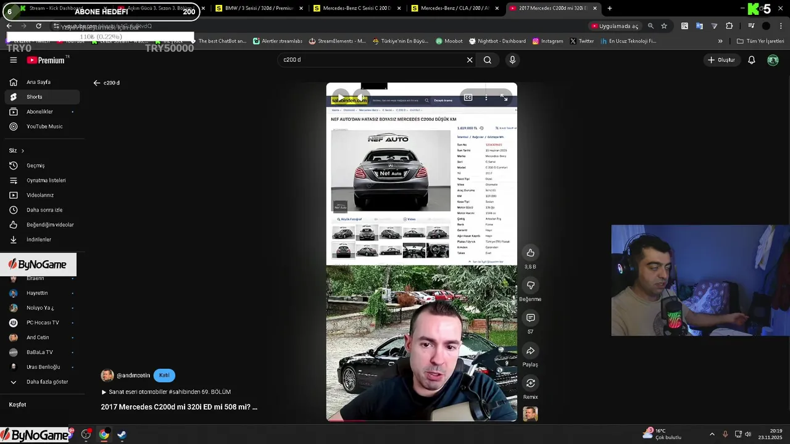Image resolution: width=790 pixels, height=444 pixels.
Task: Open the short's three-dot menu
Action: coord(486,97)
